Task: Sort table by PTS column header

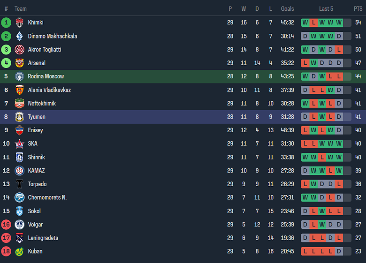Action: tap(358, 9)
